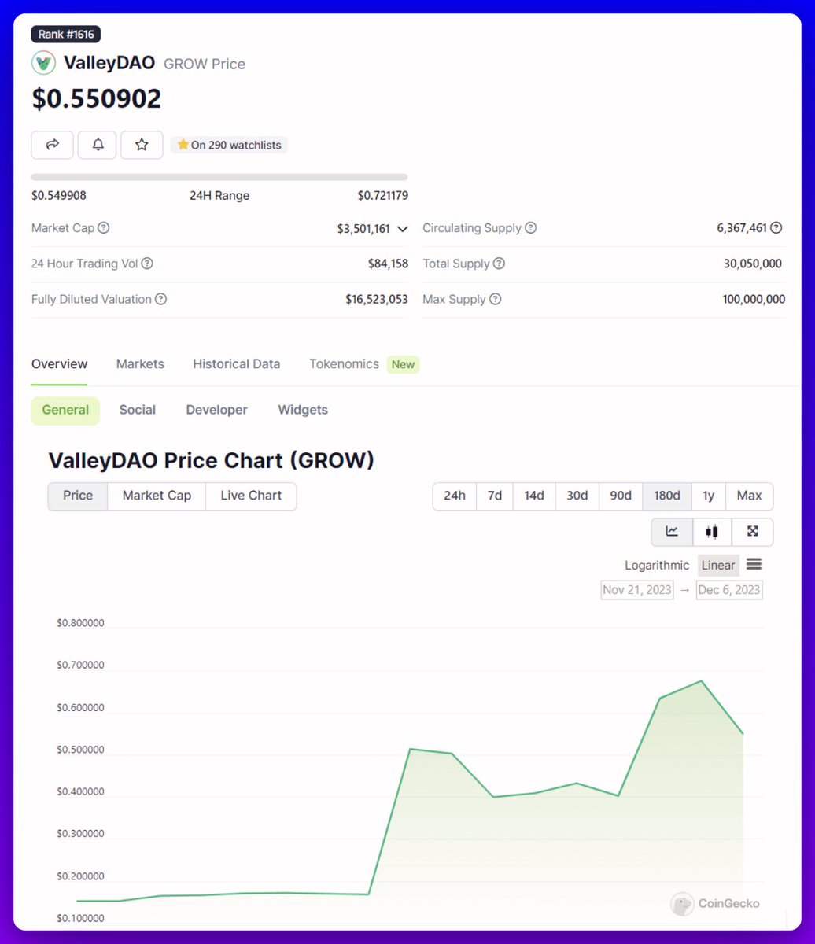Click the bell price alert icon
This screenshot has width=815, height=944.
pyautogui.click(x=98, y=145)
